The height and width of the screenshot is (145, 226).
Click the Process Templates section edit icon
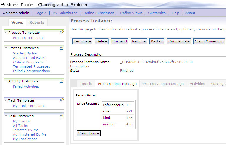coord(62,33)
